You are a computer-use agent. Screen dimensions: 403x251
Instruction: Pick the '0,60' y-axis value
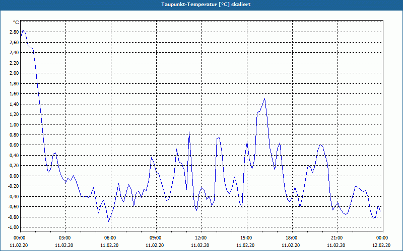click(15, 145)
